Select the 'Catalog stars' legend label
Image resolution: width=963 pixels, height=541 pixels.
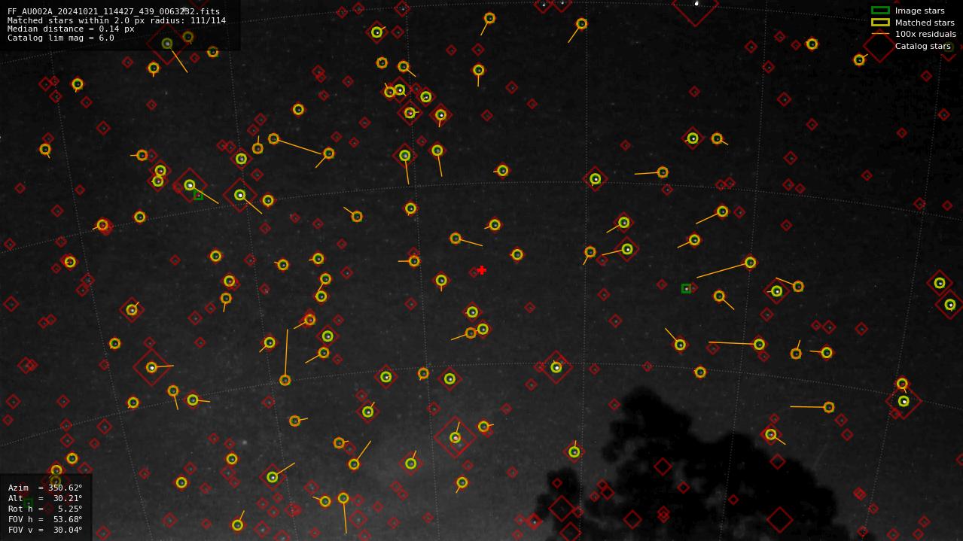[922, 46]
